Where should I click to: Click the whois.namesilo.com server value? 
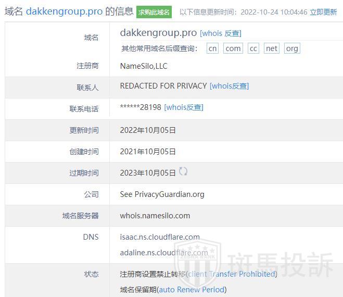tap(155, 216)
